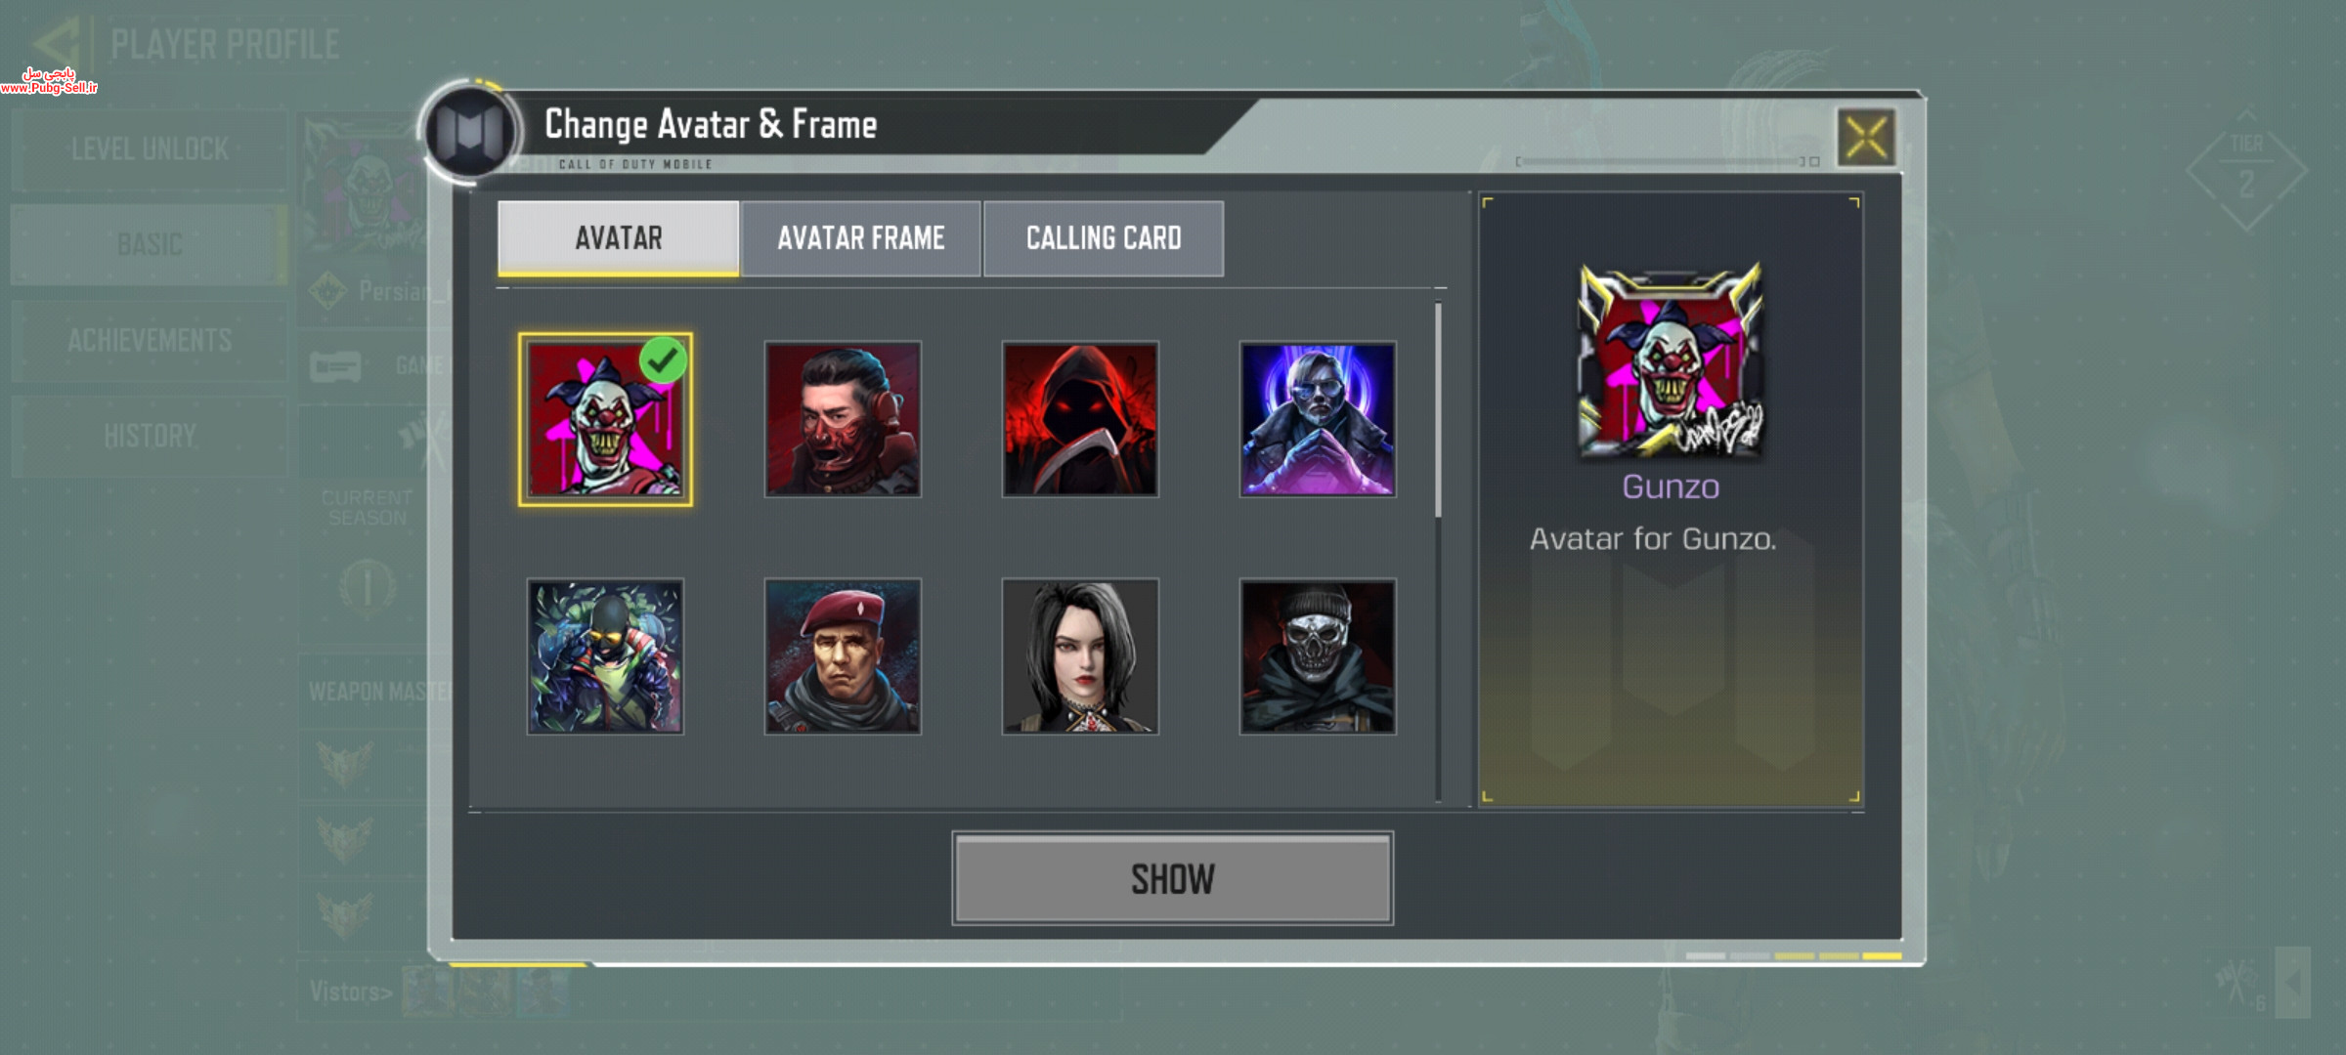Pick the black-haired woman avatar
The height and width of the screenshot is (1055, 2346).
pyautogui.click(x=1080, y=656)
